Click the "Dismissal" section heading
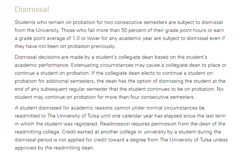Screen dimensions: 241x154 32,9
